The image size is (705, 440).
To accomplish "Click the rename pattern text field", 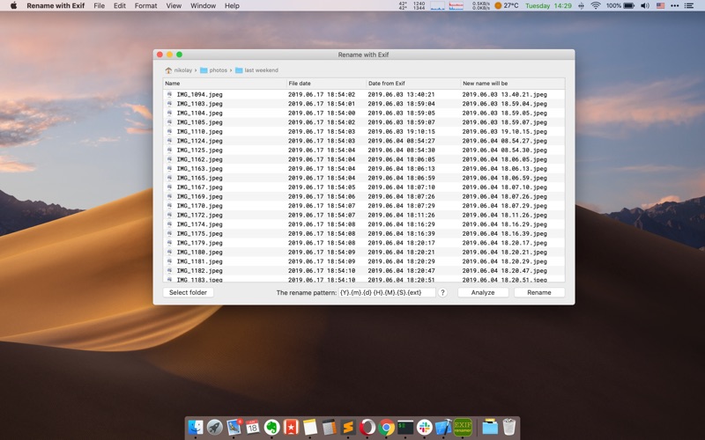I will coord(387,292).
